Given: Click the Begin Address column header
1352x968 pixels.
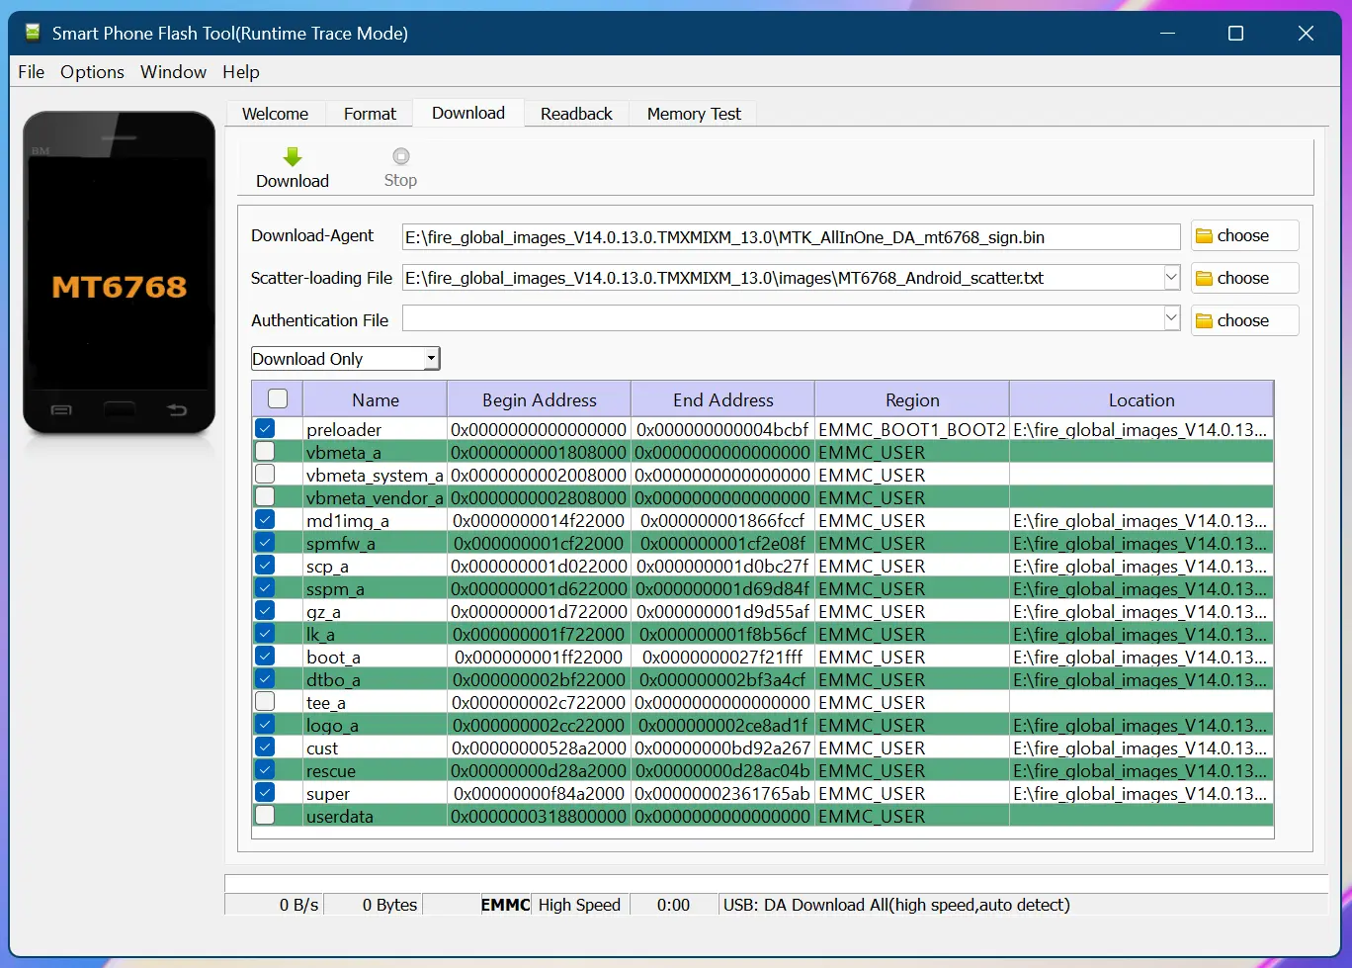Looking at the screenshot, I should pyautogui.click(x=540, y=399).
